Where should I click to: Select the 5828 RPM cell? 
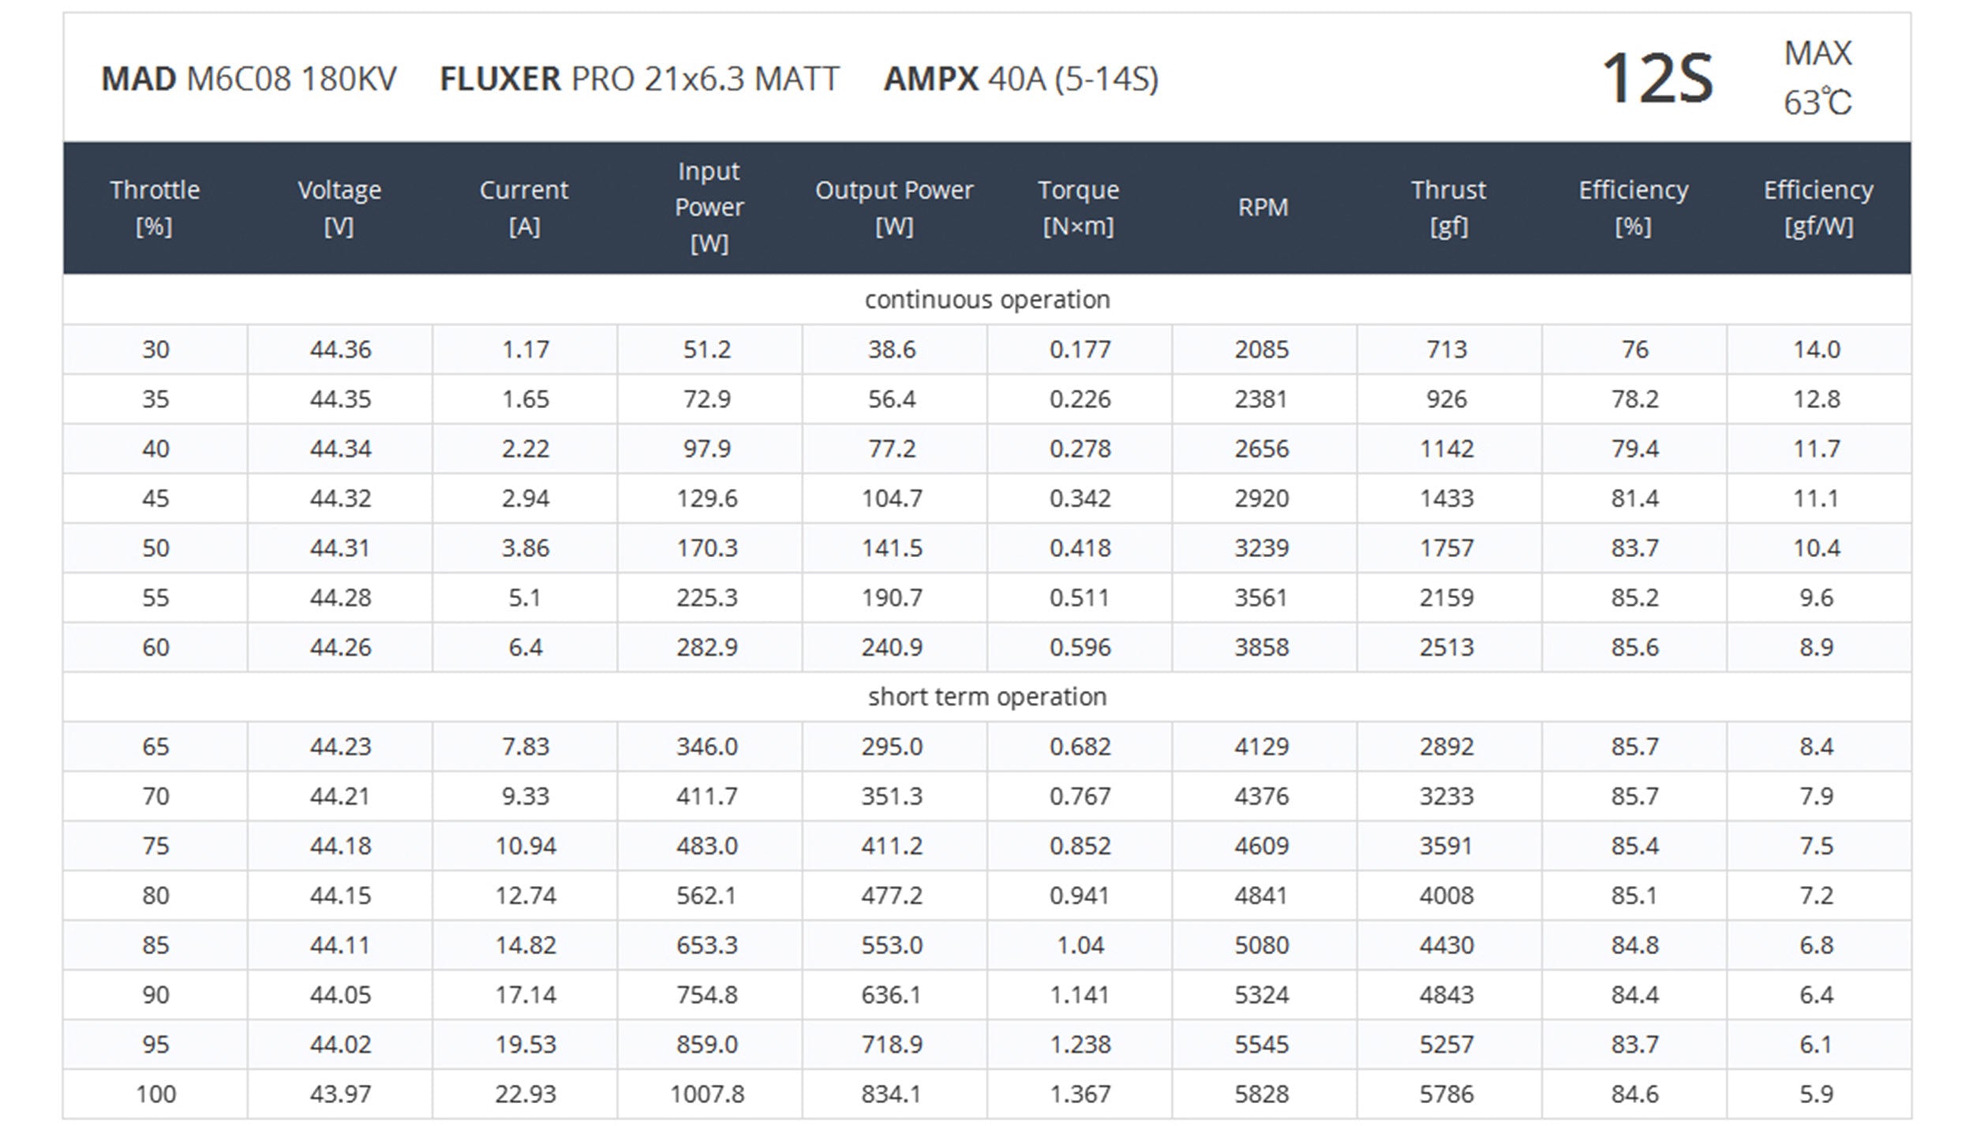pos(1261,1094)
